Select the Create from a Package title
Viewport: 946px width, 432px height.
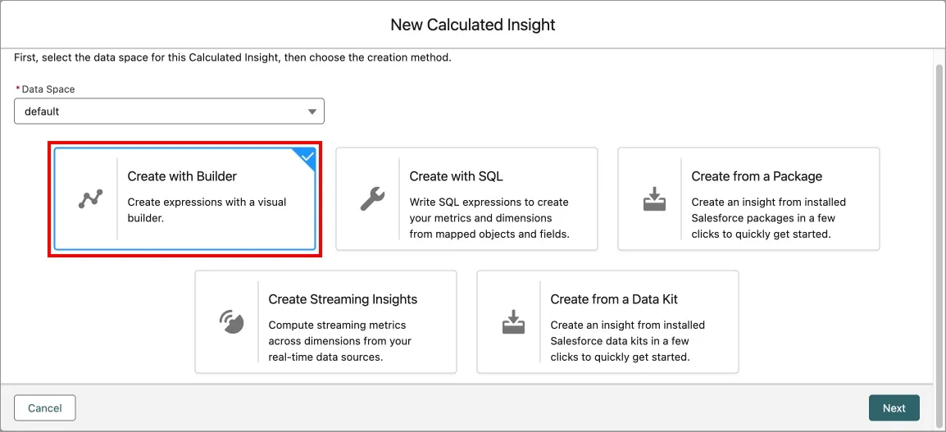click(756, 176)
